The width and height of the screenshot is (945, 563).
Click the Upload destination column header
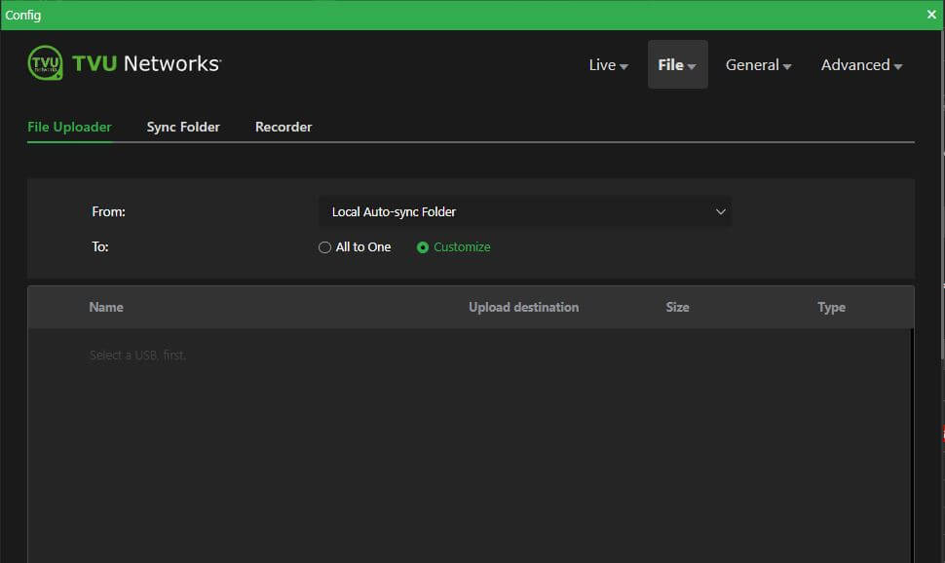point(524,308)
